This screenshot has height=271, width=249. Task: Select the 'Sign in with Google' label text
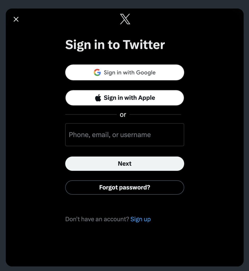pyautogui.click(x=130, y=73)
